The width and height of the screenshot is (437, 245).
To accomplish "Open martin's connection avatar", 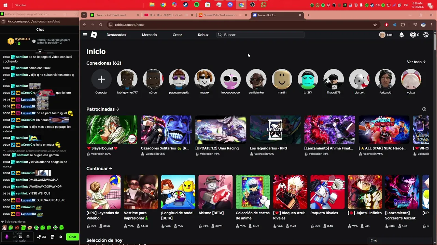I will [x=282, y=79].
